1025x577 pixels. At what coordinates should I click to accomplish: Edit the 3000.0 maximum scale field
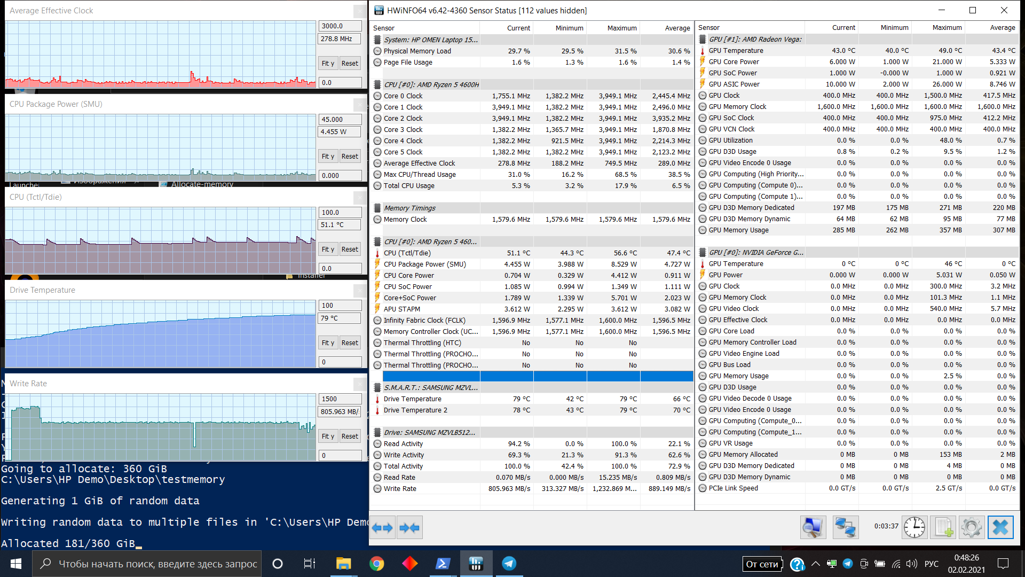340,26
